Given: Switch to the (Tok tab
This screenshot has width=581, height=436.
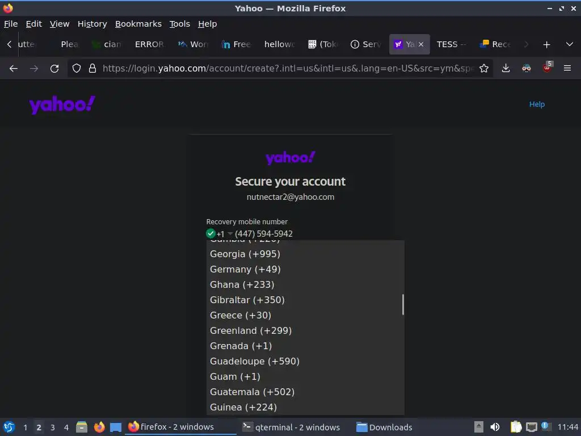Looking at the screenshot, I should tap(323, 44).
